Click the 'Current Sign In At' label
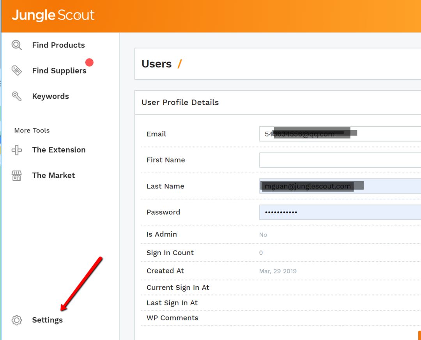This screenshot has height=340, width=421. pos(178,287)
